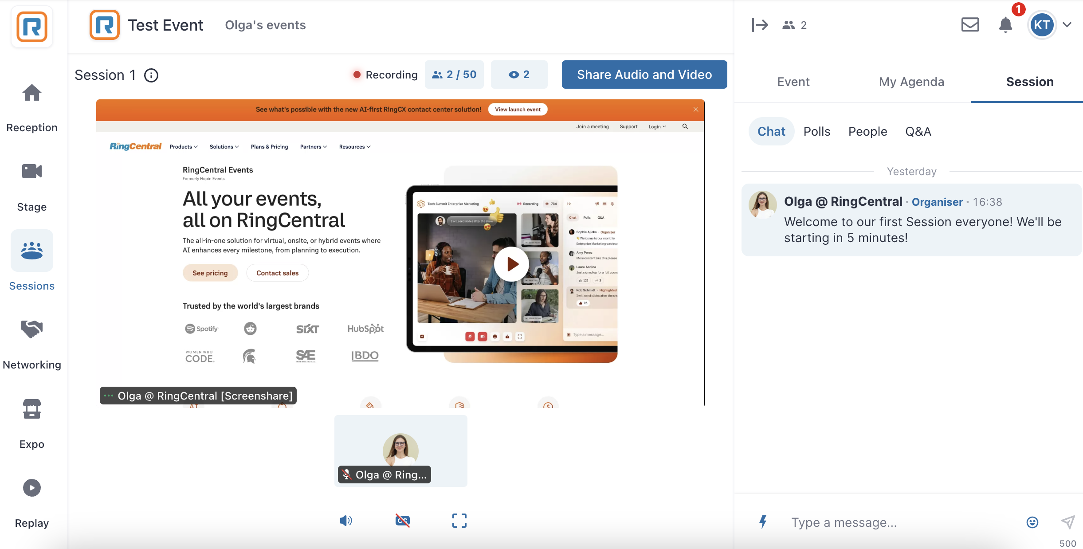Select the Chat sub-tab

[x=771, y=131]
